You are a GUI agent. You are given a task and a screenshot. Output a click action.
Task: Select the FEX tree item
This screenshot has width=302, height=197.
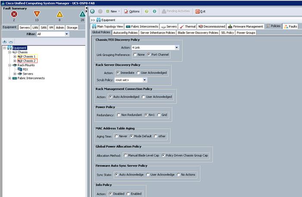tap(25, 70)
